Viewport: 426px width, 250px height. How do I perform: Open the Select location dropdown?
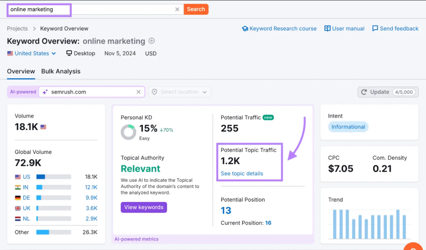(x=179, y=92)
